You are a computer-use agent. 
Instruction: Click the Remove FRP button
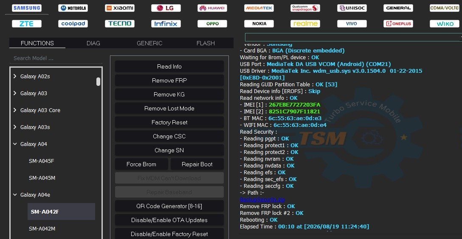click(169, 80)
